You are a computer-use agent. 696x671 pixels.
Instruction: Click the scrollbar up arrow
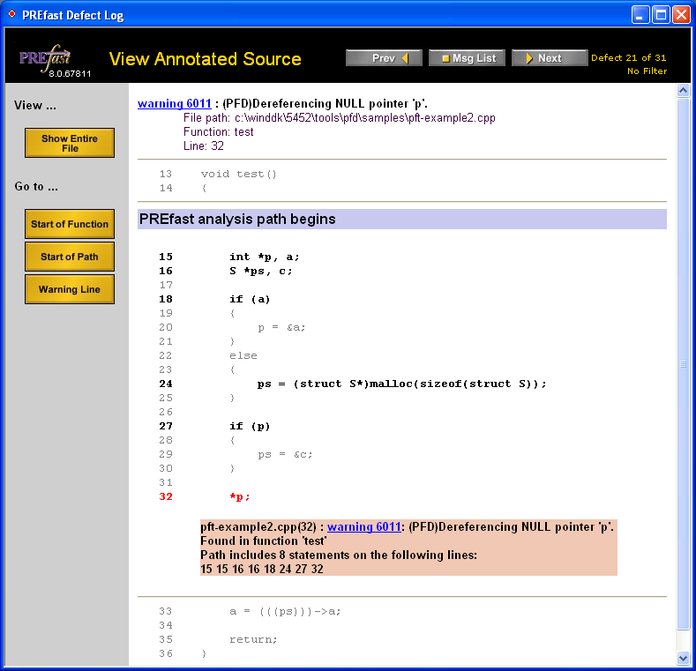coord(683,91)
